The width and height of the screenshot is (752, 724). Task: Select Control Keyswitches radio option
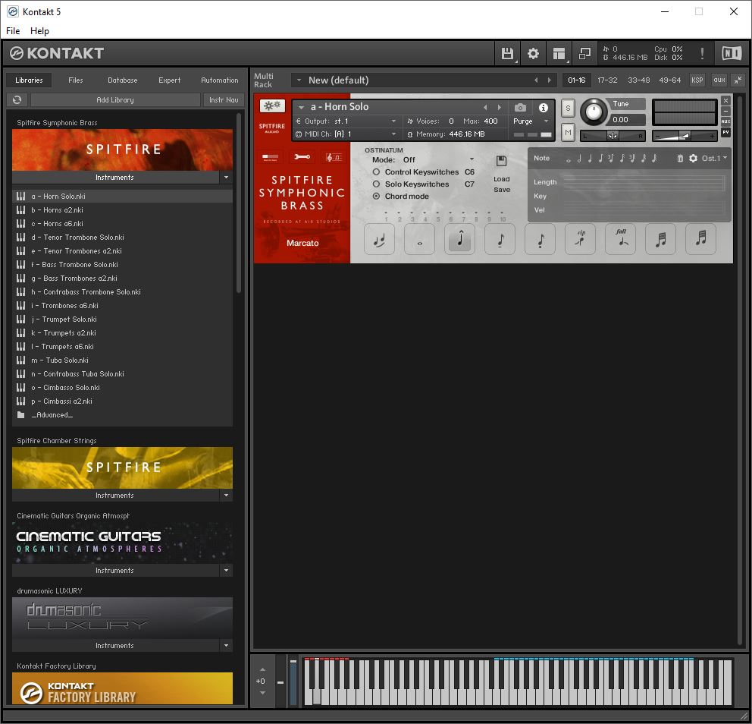tap(376, 172)
